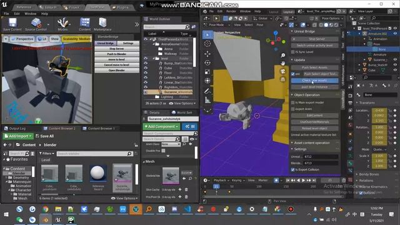Select Blender's Move tool

pyautogui.click(x=207, y=54)
